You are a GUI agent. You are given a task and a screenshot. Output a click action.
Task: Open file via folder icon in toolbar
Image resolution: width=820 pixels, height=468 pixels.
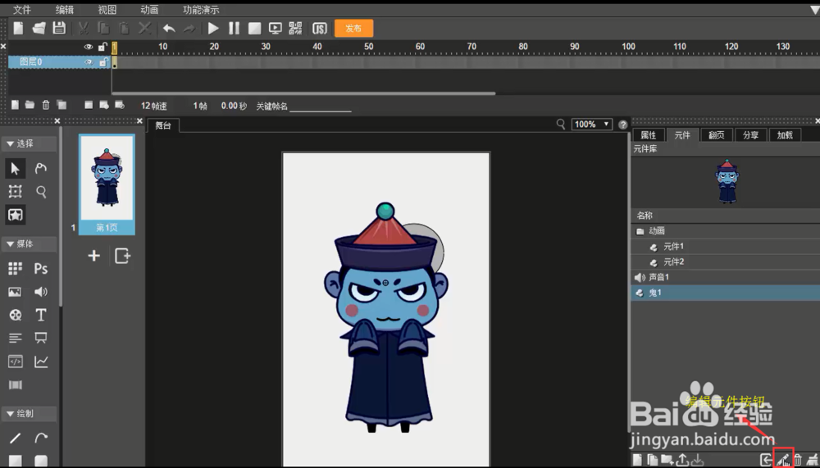point(39,28)
